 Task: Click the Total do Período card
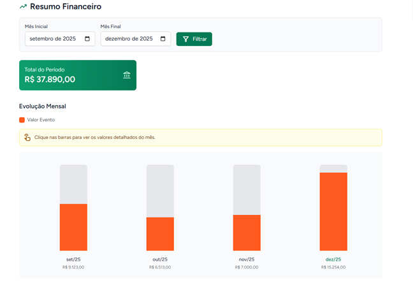pos(70,75)
